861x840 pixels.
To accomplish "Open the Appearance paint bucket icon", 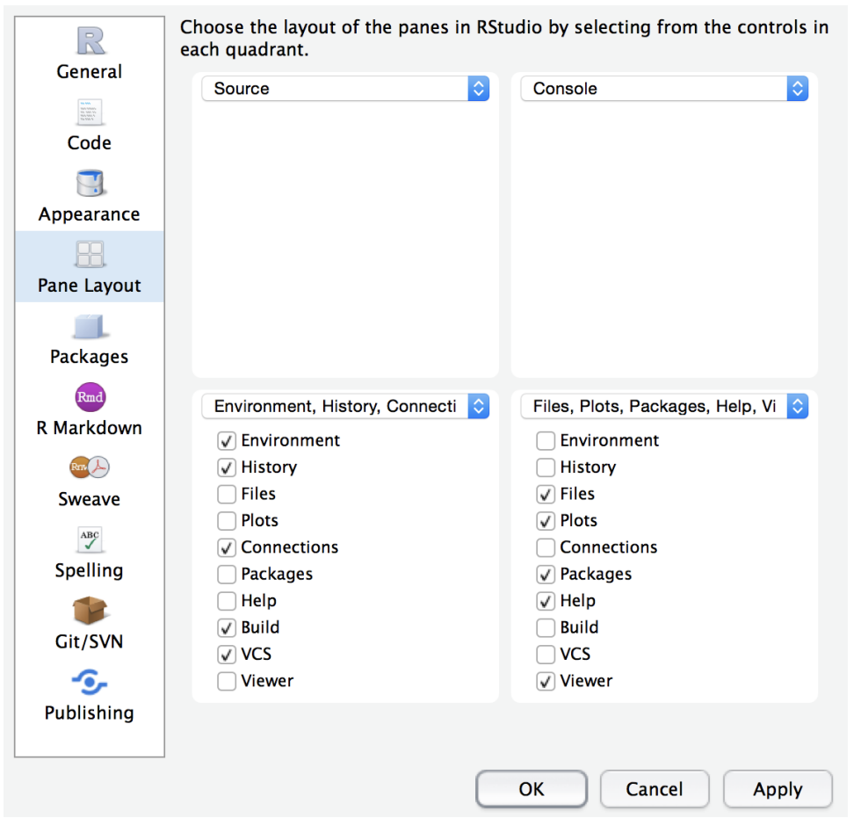I will (90, 183).
